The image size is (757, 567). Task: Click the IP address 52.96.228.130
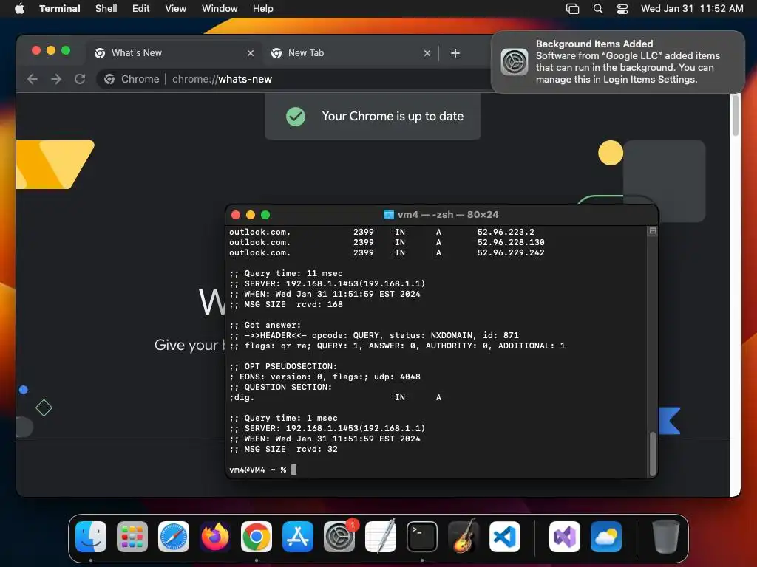(x=511, y=242)
